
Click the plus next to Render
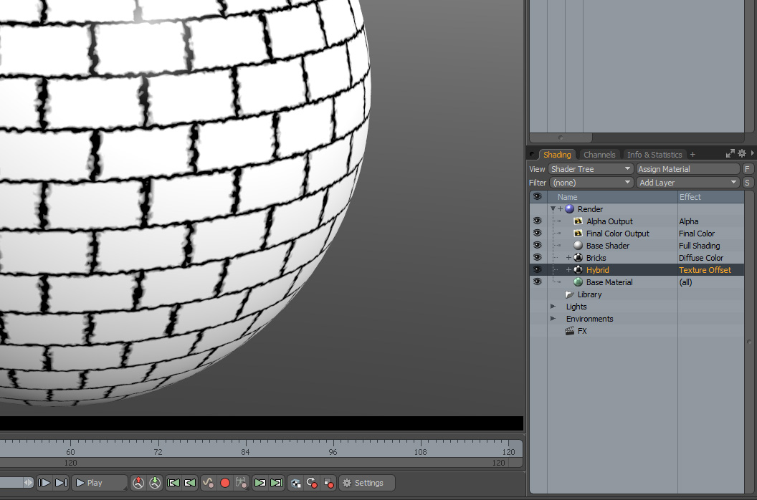point(560,209)
